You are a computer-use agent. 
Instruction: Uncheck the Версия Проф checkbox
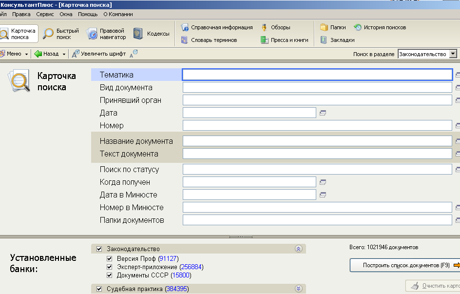click(110, 258)
